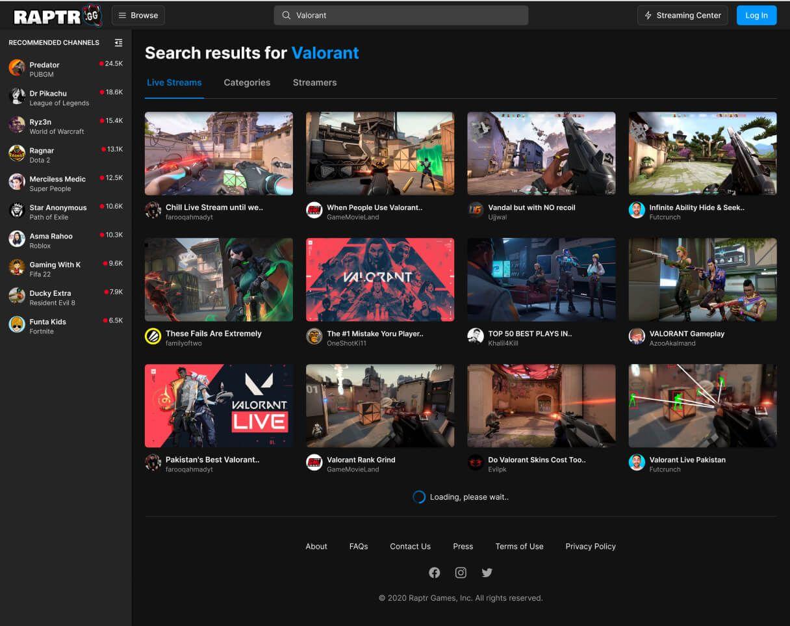Click the 'Vandal but with NO recoil' title
This screenshot has height=626, width=790.
(531, 207)
